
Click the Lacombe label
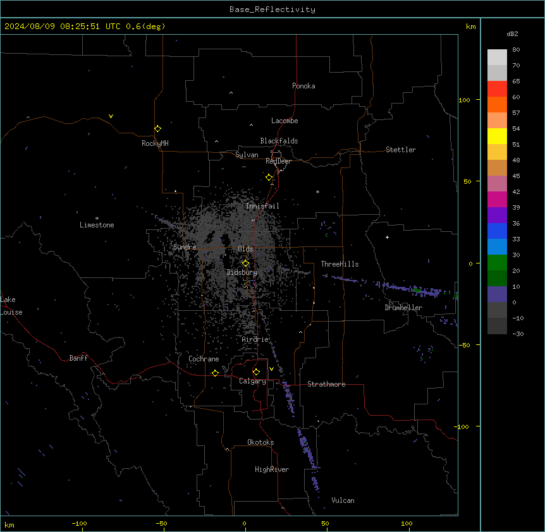point(285,121)
